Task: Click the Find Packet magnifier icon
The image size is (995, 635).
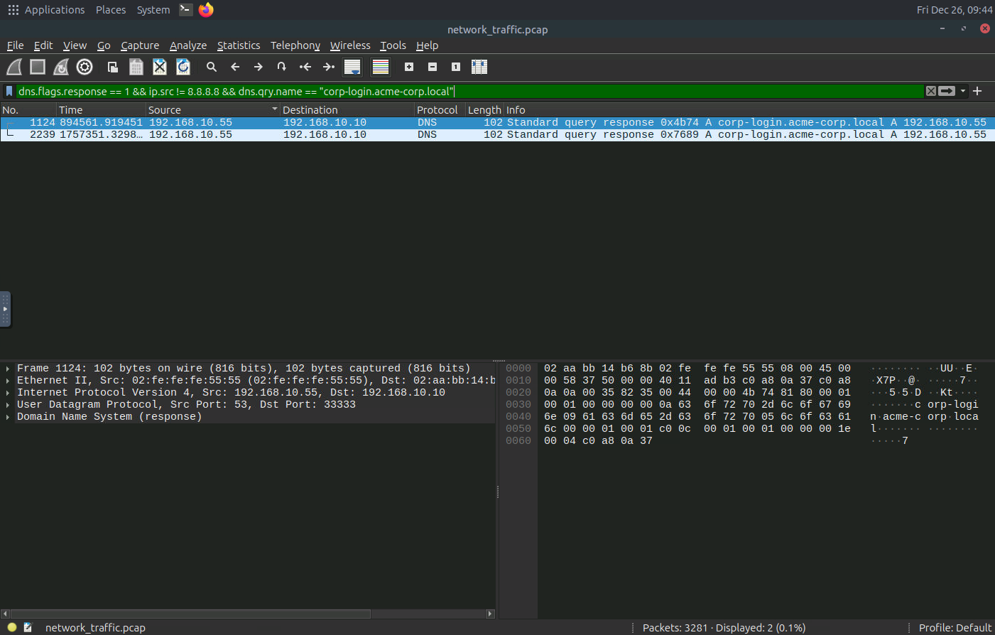Action: [x=211, y=67]
